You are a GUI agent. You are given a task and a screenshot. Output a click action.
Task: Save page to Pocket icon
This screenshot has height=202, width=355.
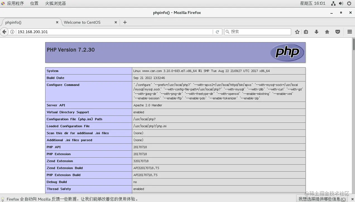pyautogui.click(x=338, y=32)
